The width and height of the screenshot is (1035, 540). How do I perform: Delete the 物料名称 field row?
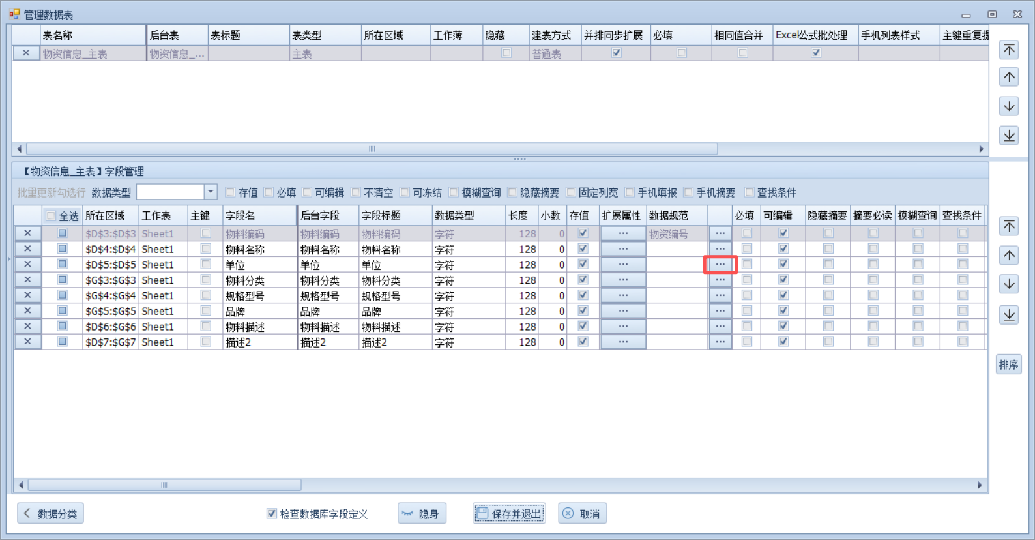[27, 248]
